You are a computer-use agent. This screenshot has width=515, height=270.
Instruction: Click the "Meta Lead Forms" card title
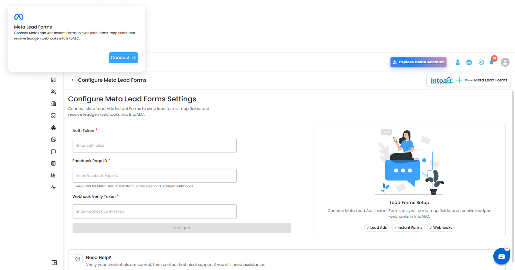point(33,27)
